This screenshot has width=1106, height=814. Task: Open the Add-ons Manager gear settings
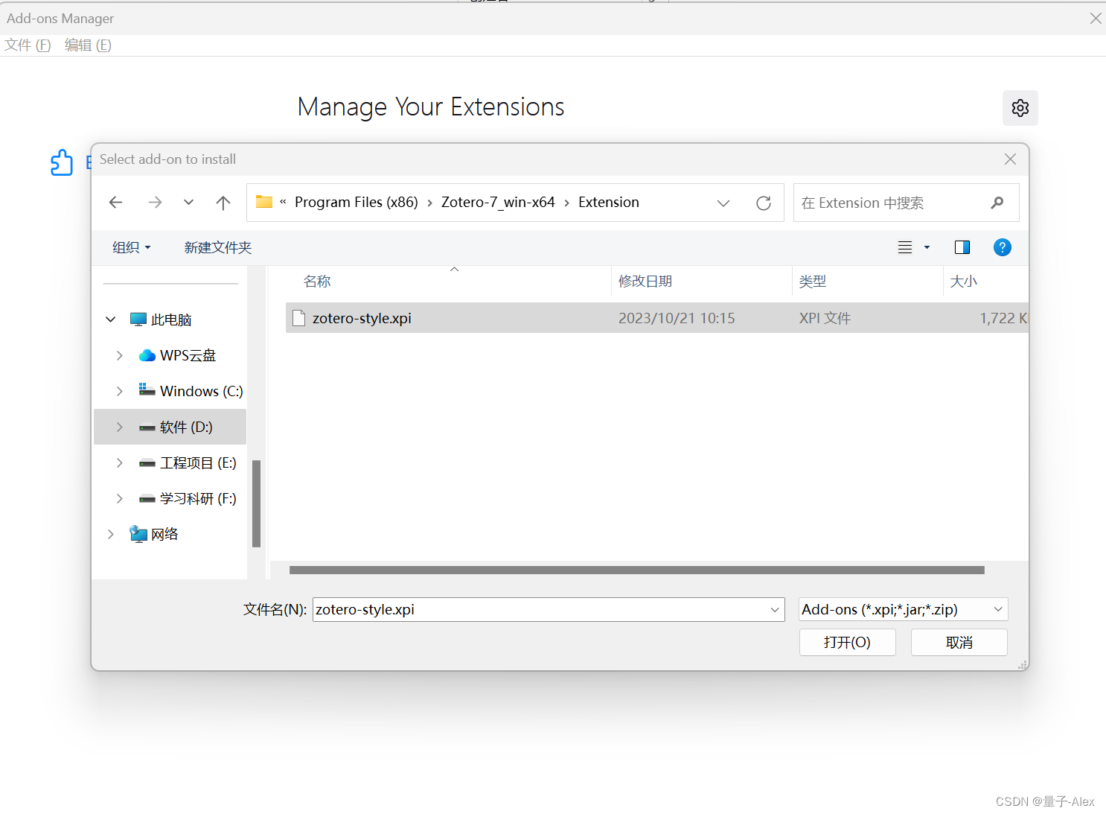pos(1020,108)
